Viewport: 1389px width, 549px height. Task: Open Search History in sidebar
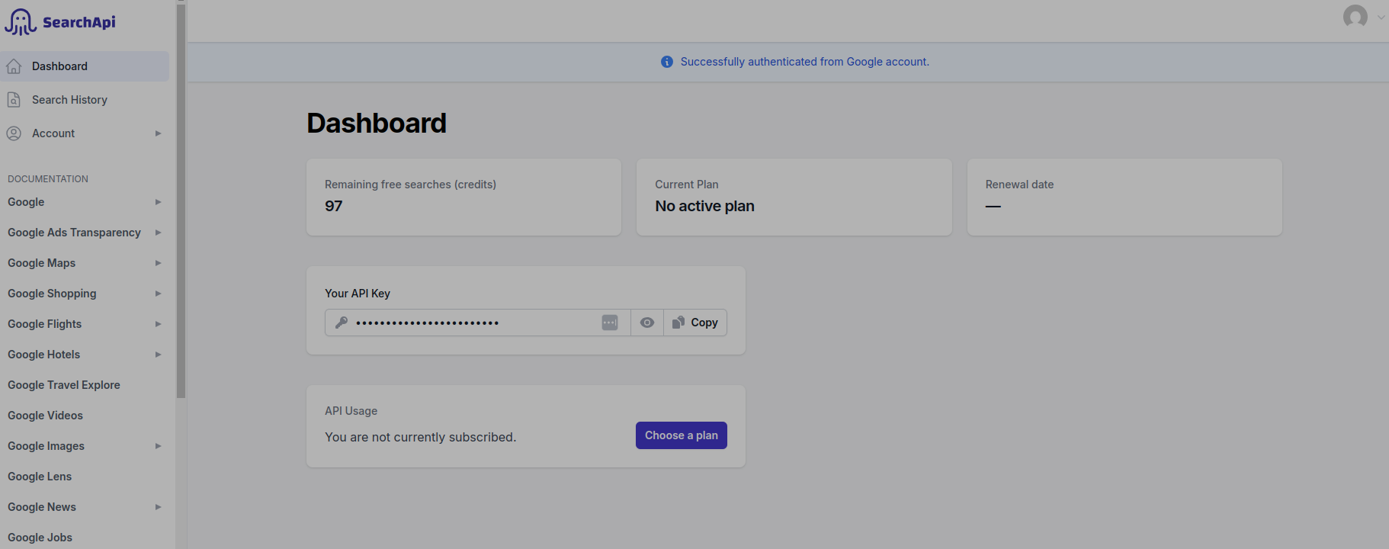(85, 100)
